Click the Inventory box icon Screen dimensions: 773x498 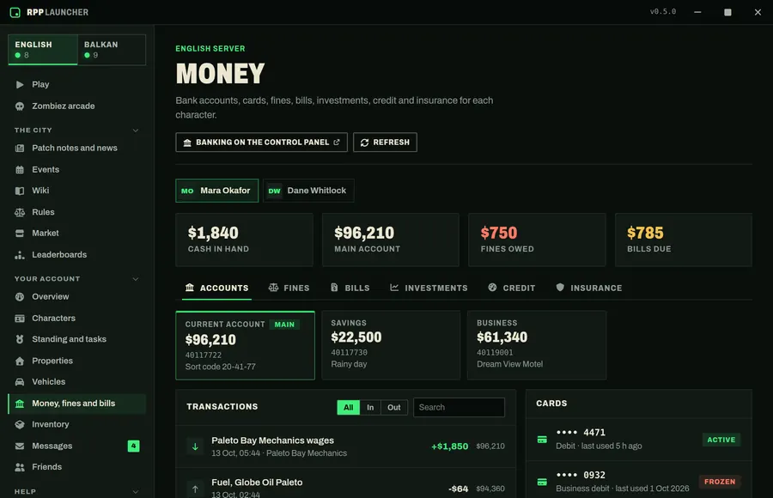click(20, 424)
